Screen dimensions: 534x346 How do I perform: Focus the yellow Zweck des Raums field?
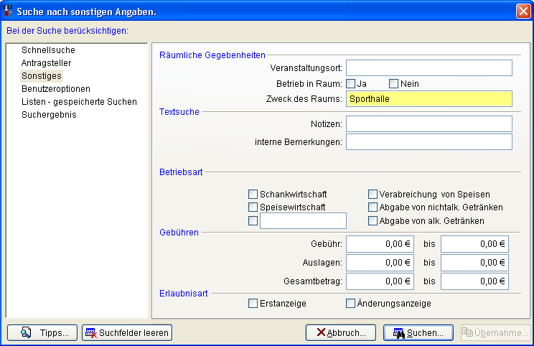[x=428, y=99]
